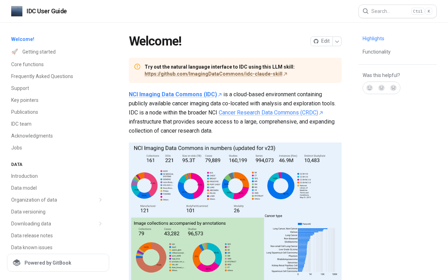448x280 pixels.
Task: Click the Ctrl K shortcut hint
Action: [421, 11]
